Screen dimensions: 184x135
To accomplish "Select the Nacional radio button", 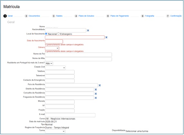I will pyautogui.click(x=46, y=34).
